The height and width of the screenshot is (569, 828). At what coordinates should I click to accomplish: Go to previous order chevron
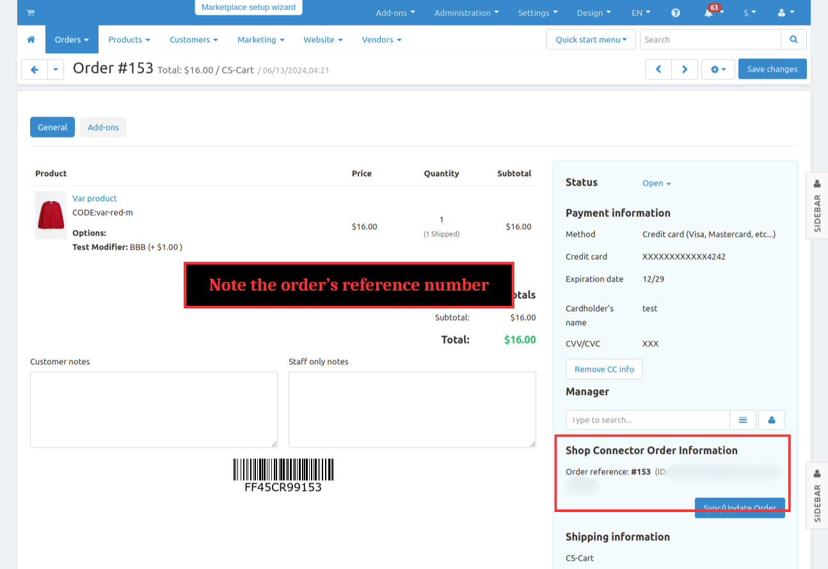[658, 69]
